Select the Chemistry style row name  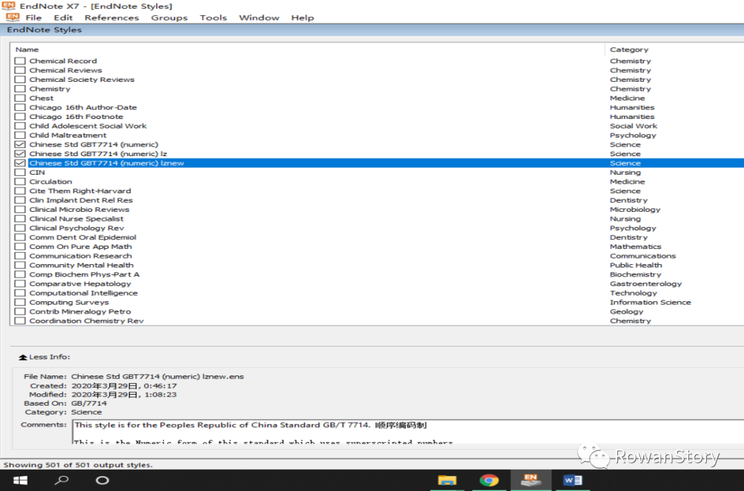[x=50, y=89]
